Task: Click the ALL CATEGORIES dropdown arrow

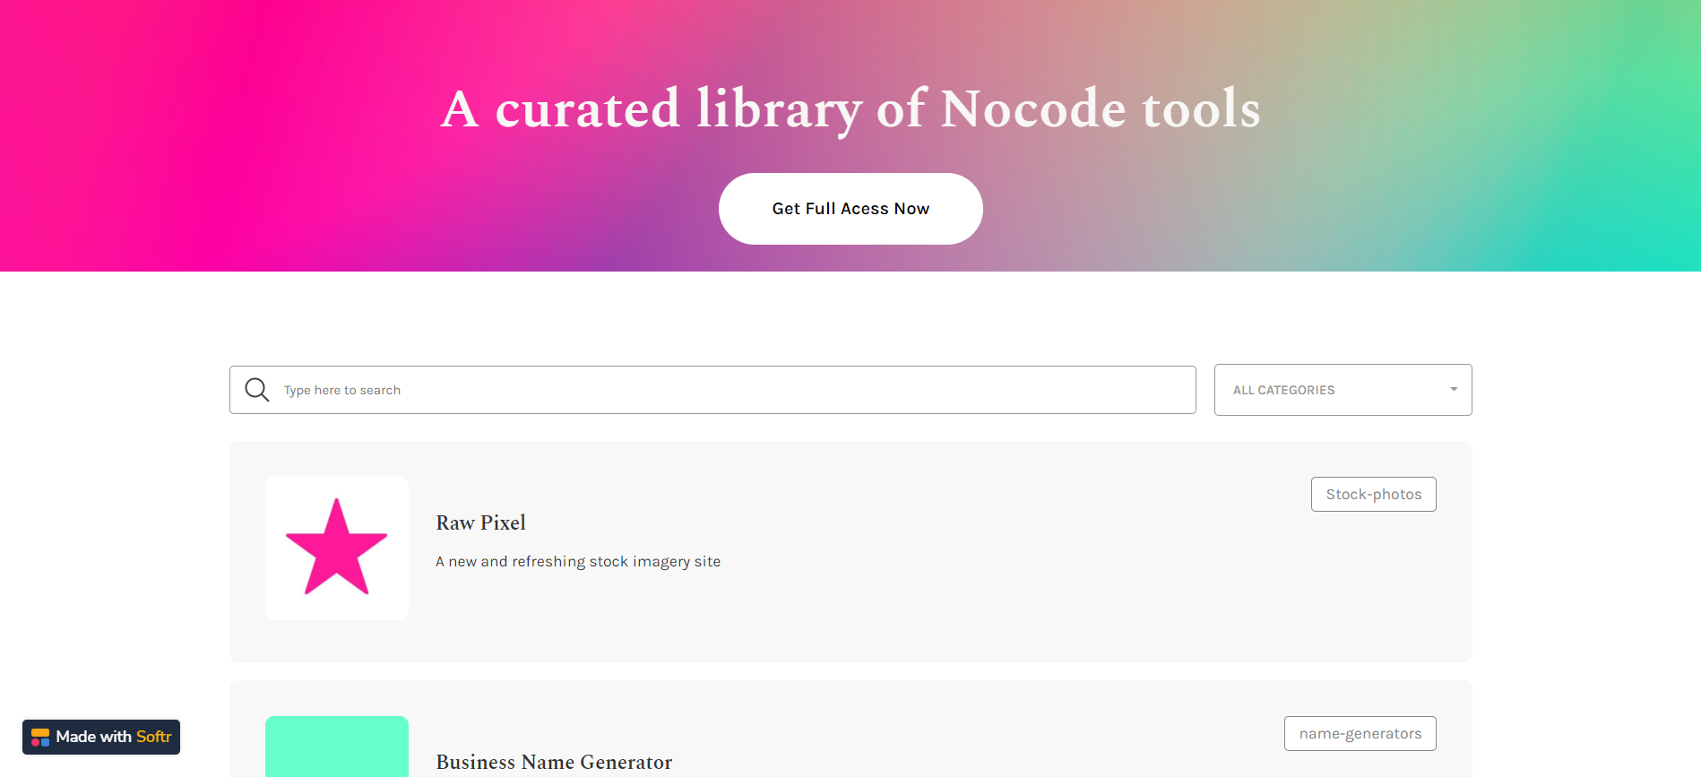Action: (1454, 389)
